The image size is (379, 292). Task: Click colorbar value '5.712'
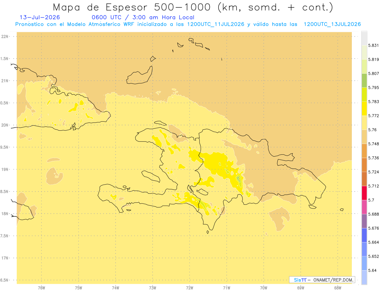[373, 186]
